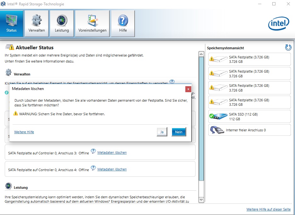The image size is (295, 215).
Task: Select Interner freier Anschluss 0
Action: 250,130
